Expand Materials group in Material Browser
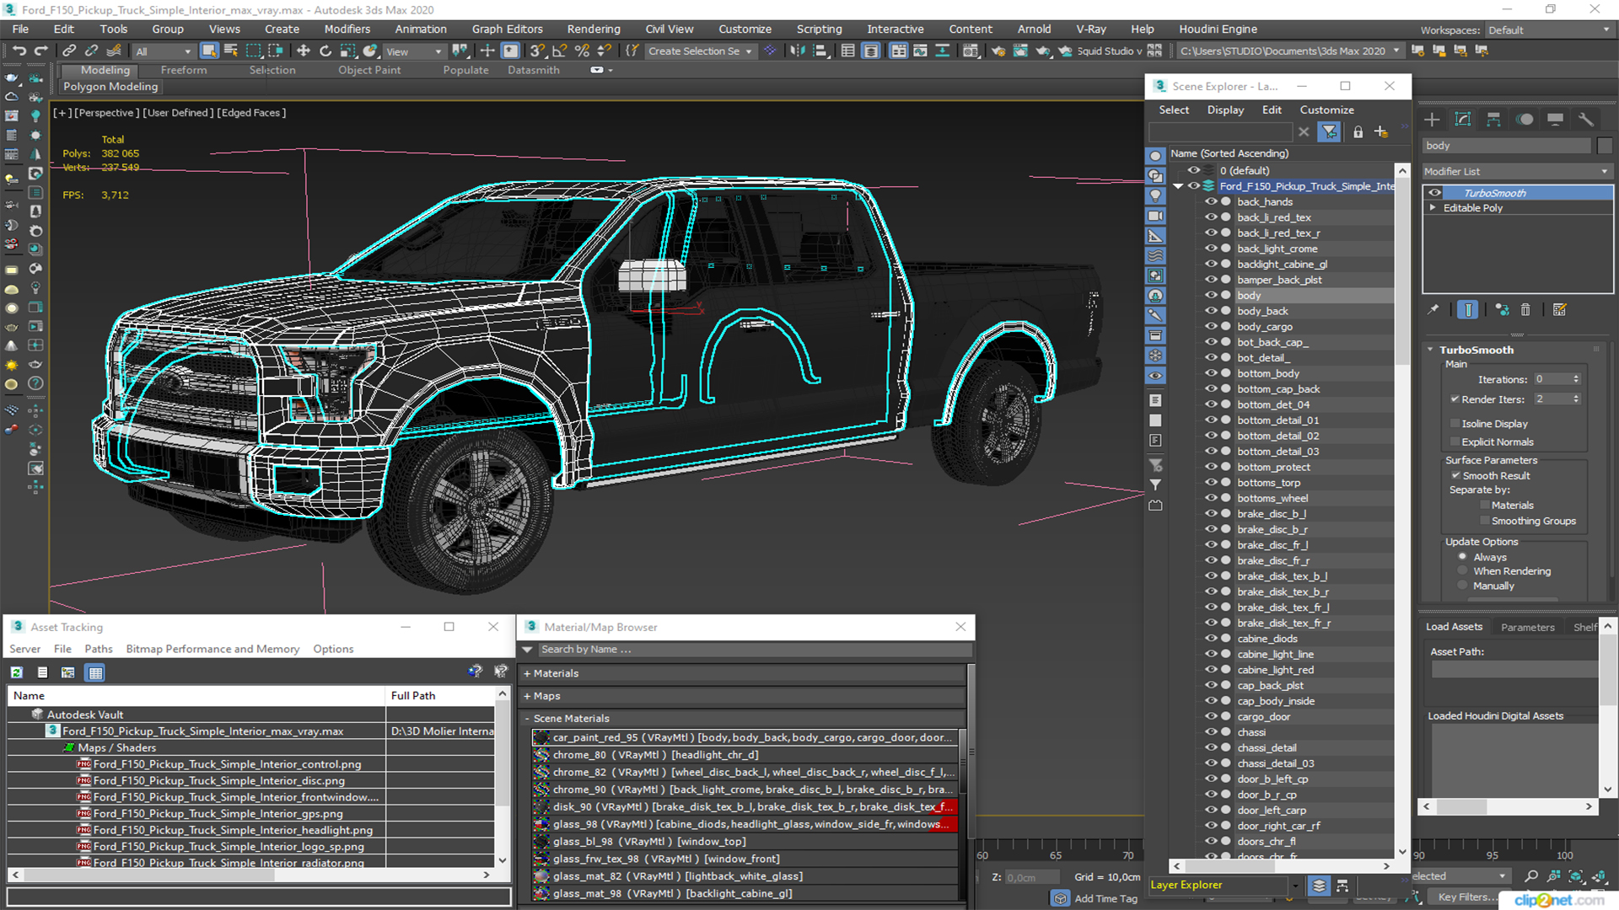This screenshot has width=1619, height=910. (x=527, y=673)
